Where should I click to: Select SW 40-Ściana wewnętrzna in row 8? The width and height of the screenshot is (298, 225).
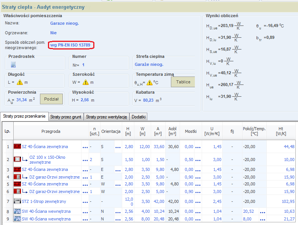(46, 211)
